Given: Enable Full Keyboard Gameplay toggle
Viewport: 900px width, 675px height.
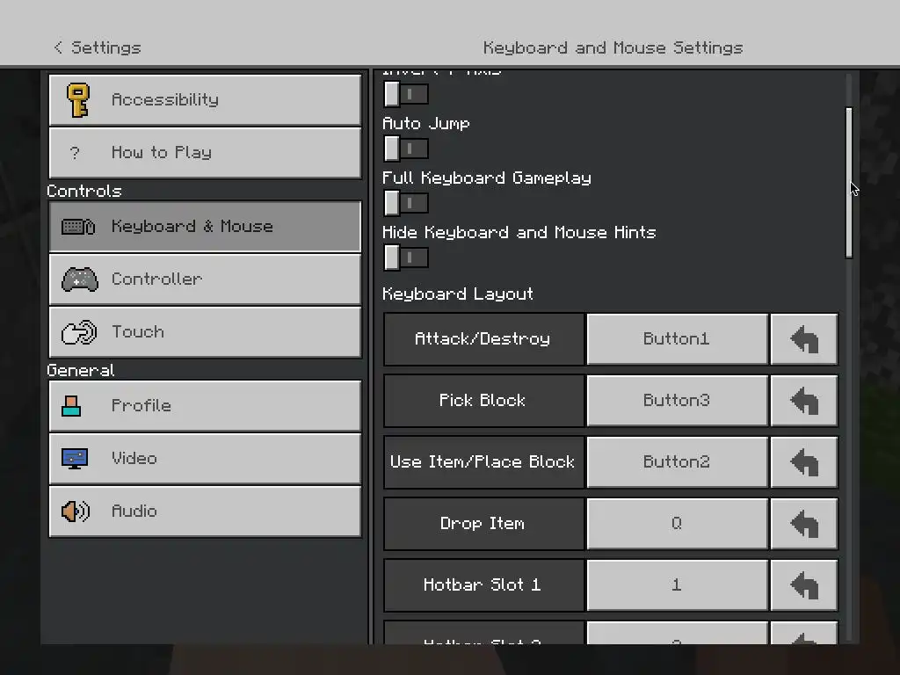Looking at the screenshot, I should coord(406,203).
